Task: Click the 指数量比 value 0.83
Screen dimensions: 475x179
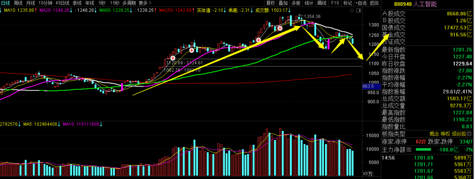Action: (467, 126)
